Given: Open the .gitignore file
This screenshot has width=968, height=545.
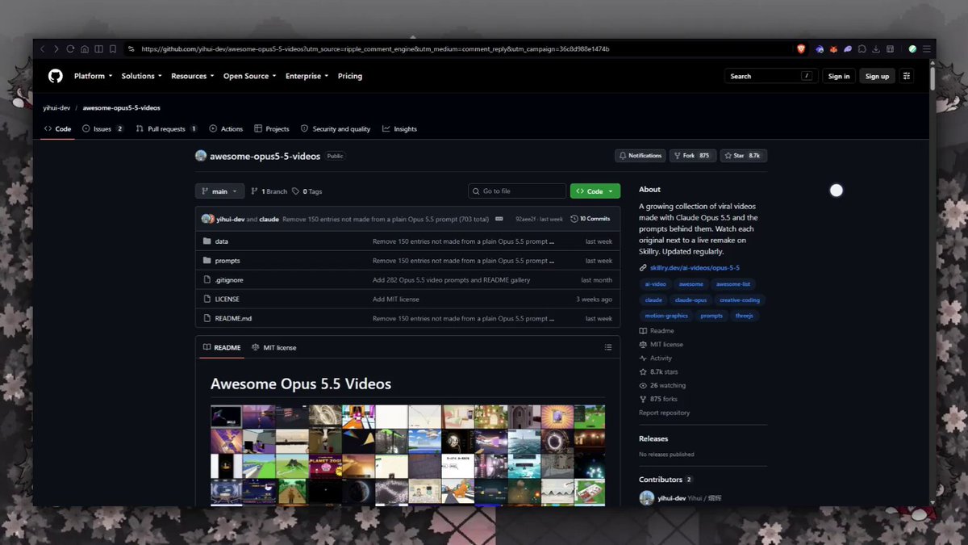Looking at the screenshot, I should tap(229, 280).
